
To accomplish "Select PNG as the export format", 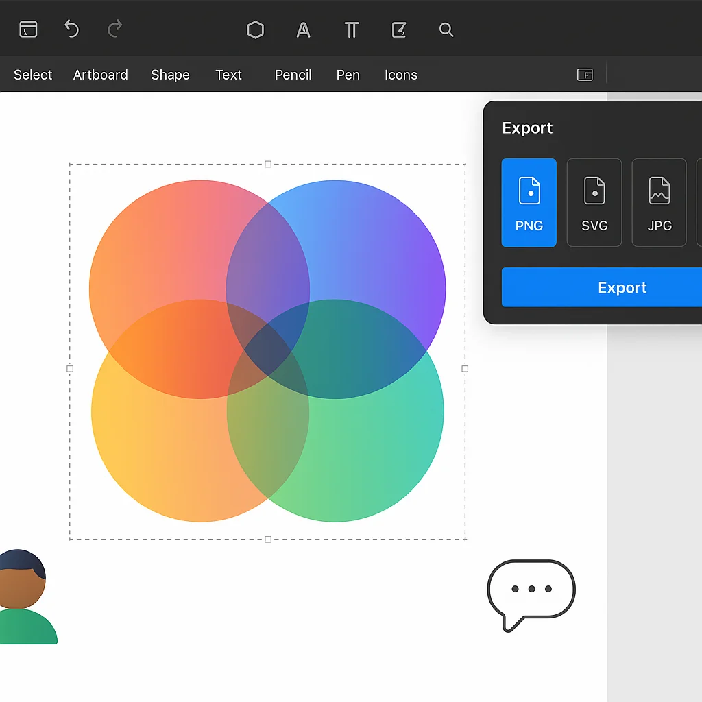I will pyautogui.click(x=529, y=202).
